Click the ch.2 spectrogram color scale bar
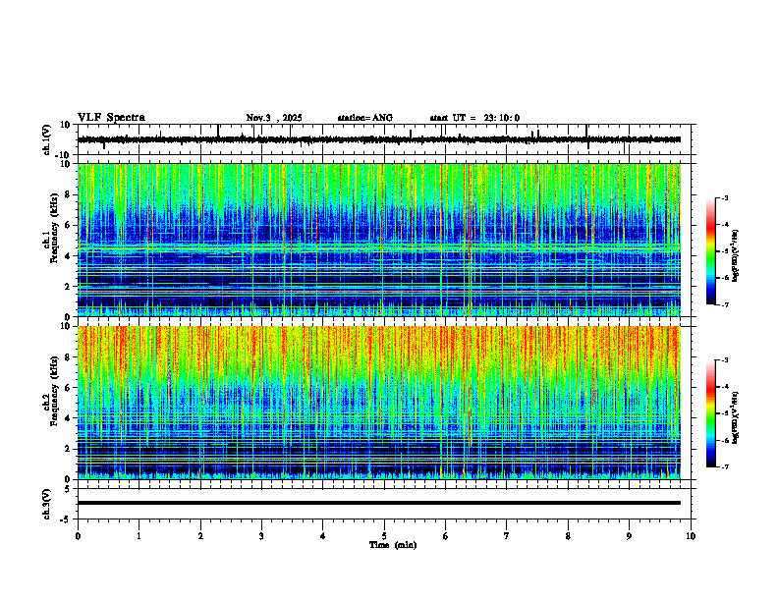The height and width of the screenshot is (601, 778). (x=710, y=413)
